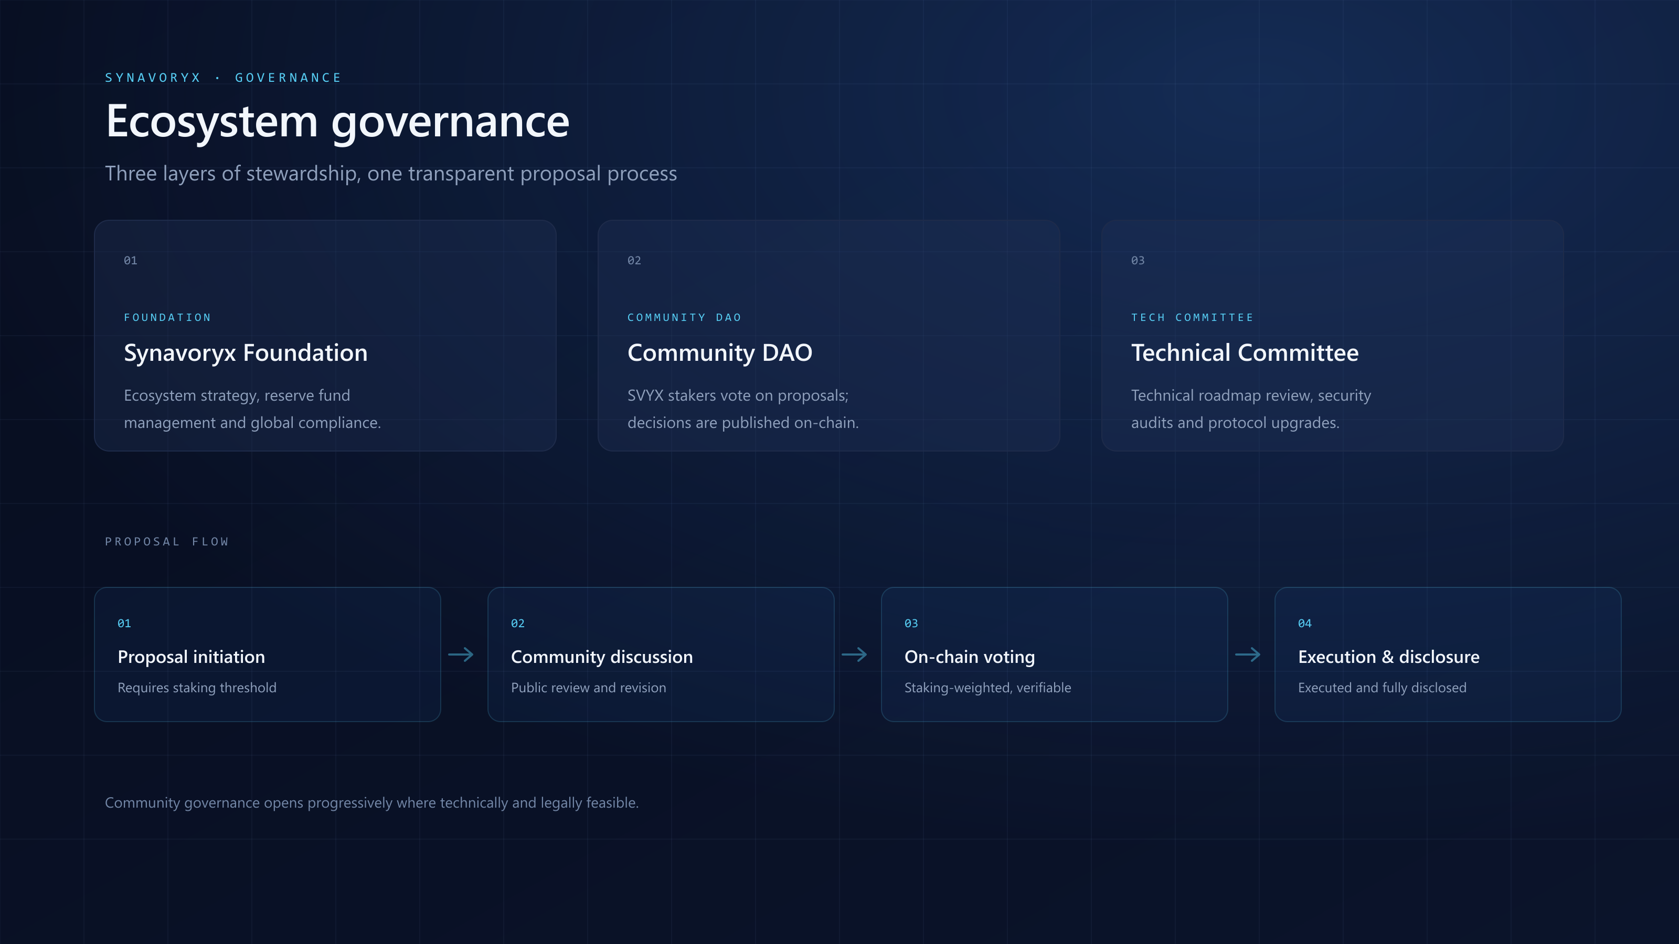This screenshot has height=944, width=1679.
Task: Select the Staking-weighted, verifiable description text
Action: (987, 688)
